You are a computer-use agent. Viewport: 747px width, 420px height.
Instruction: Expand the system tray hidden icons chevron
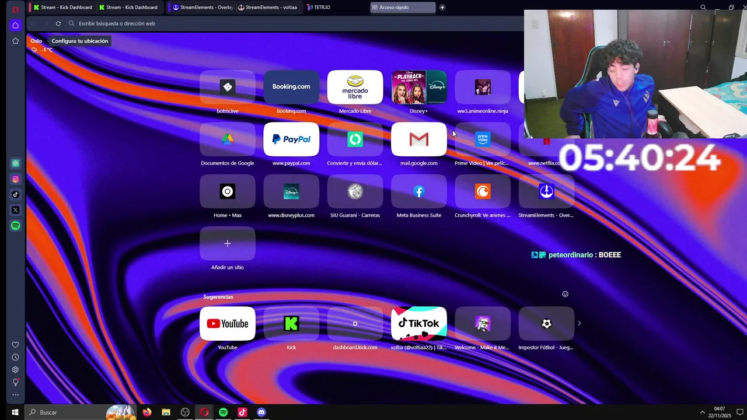click(x=702, y=412)
